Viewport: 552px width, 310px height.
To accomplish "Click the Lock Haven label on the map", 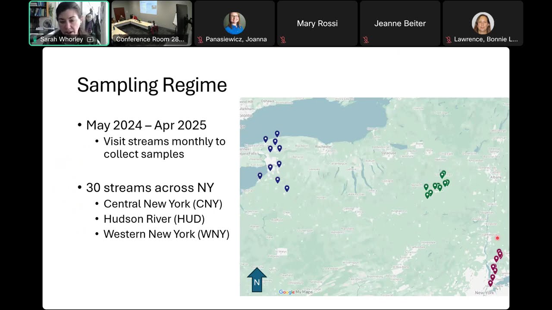I will click(330, 269).
